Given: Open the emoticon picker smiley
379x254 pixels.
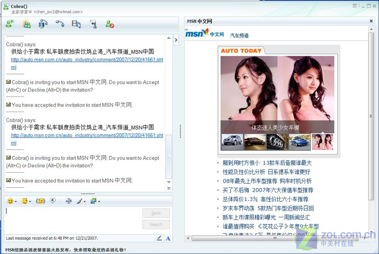Looking at the screenshot, I should point(10,201).
